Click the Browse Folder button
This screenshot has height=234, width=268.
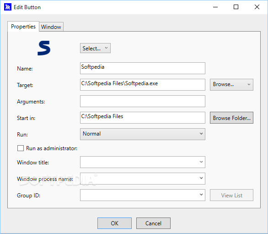coord(231,118)
